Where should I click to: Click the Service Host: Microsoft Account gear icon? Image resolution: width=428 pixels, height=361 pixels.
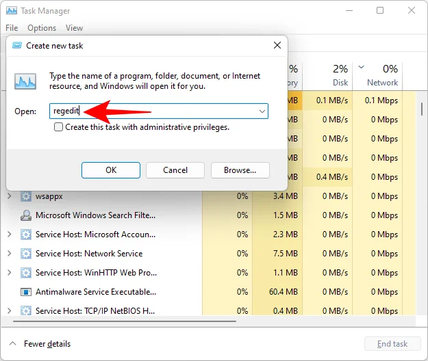[26, 235]
